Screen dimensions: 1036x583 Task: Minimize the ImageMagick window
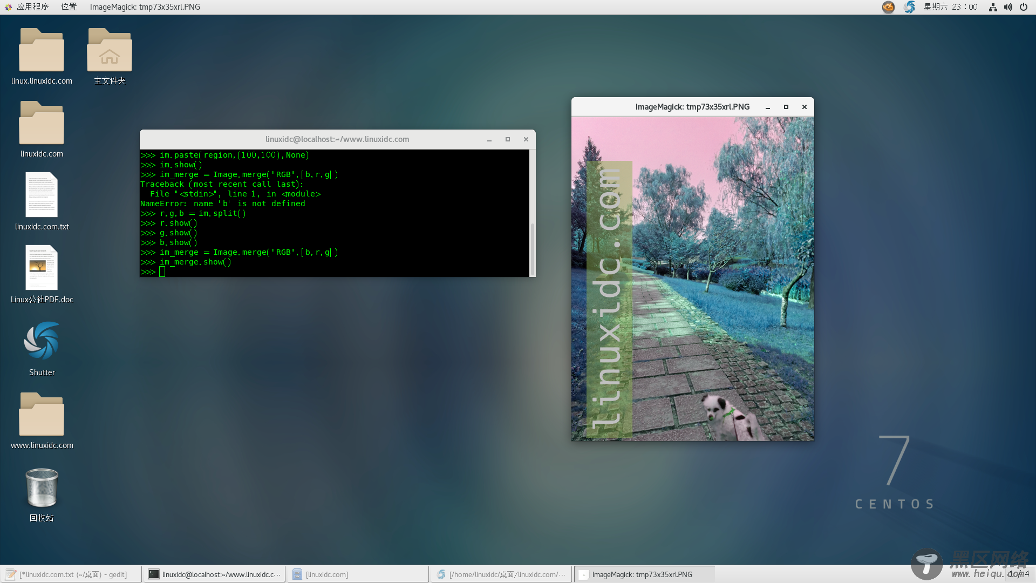[767, 107]
